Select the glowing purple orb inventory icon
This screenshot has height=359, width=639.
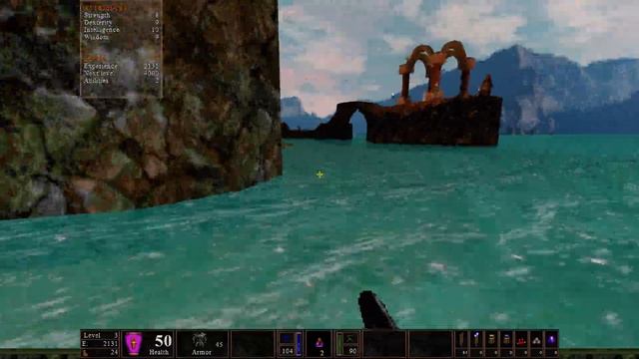pyautogui.click(x=551, y=339)
